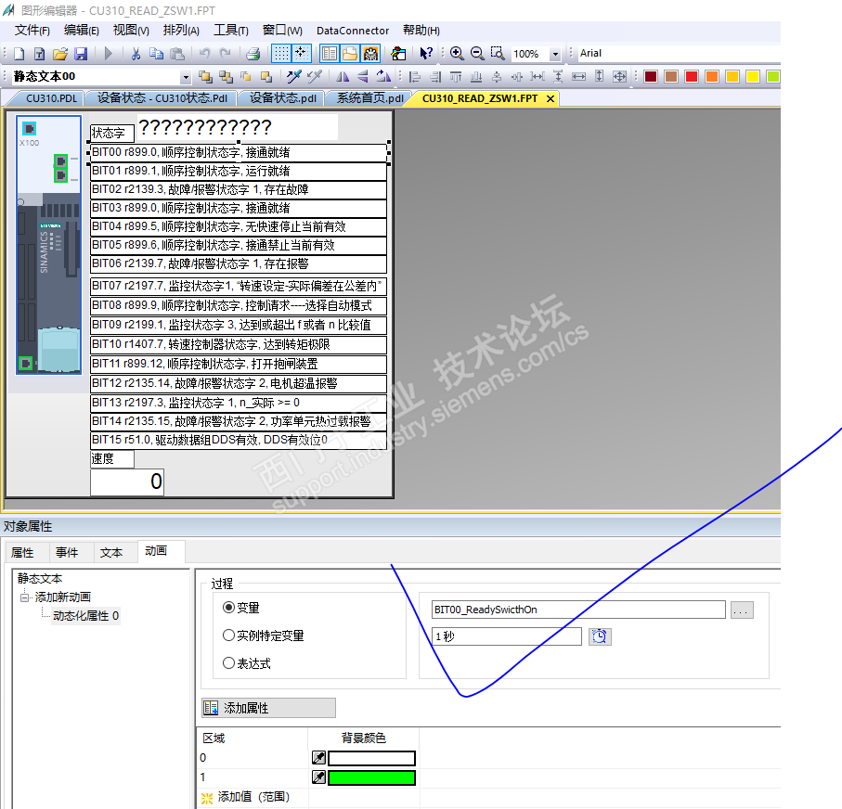Switch to the CU310.PDL tab
The image size is (842, 809).
point(52,98)
